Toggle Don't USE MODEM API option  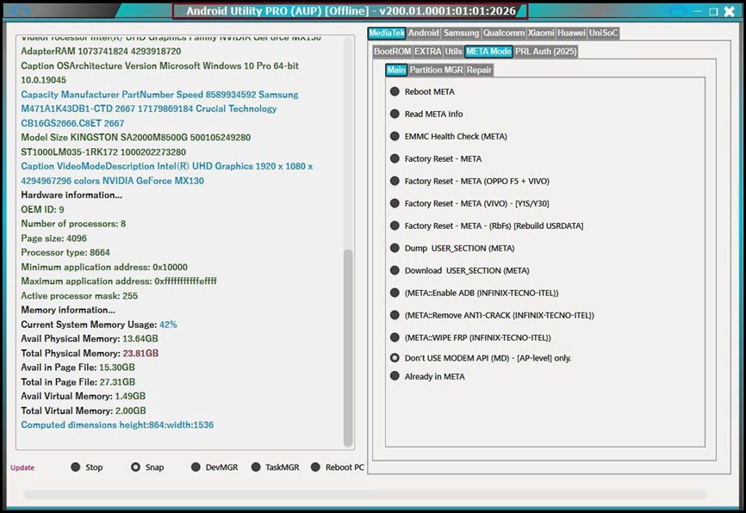pos(481,357)
